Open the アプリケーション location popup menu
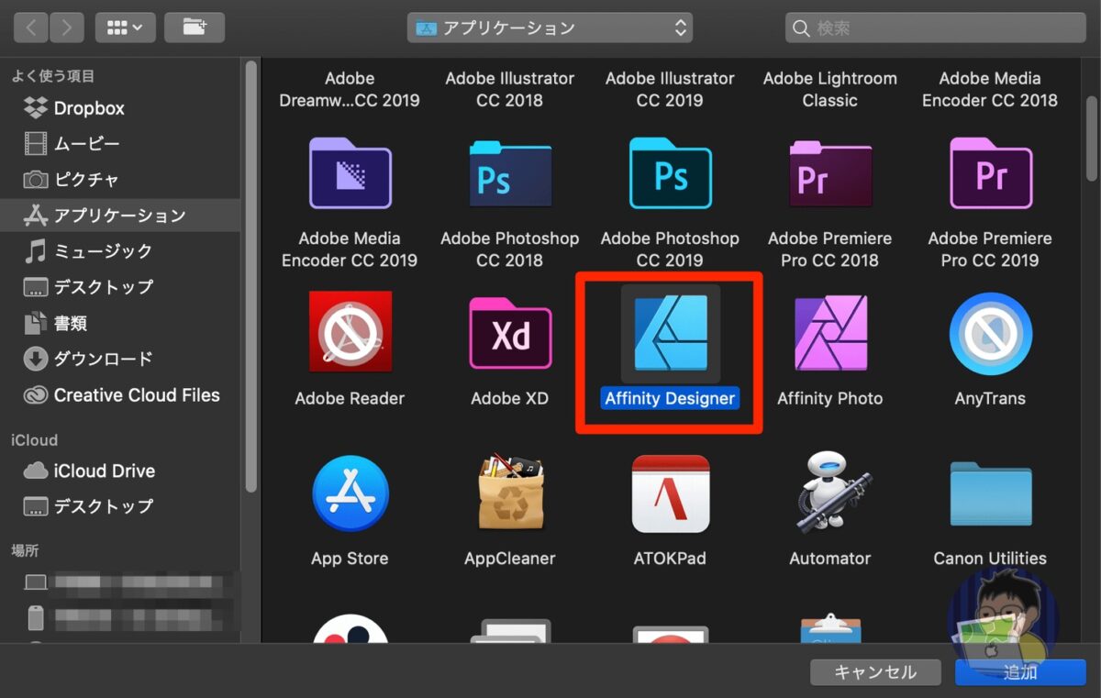This screenshot has height=698, width=1101. (550, 28)
